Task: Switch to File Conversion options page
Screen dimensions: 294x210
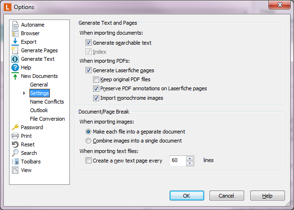Action: coord(47,119)
